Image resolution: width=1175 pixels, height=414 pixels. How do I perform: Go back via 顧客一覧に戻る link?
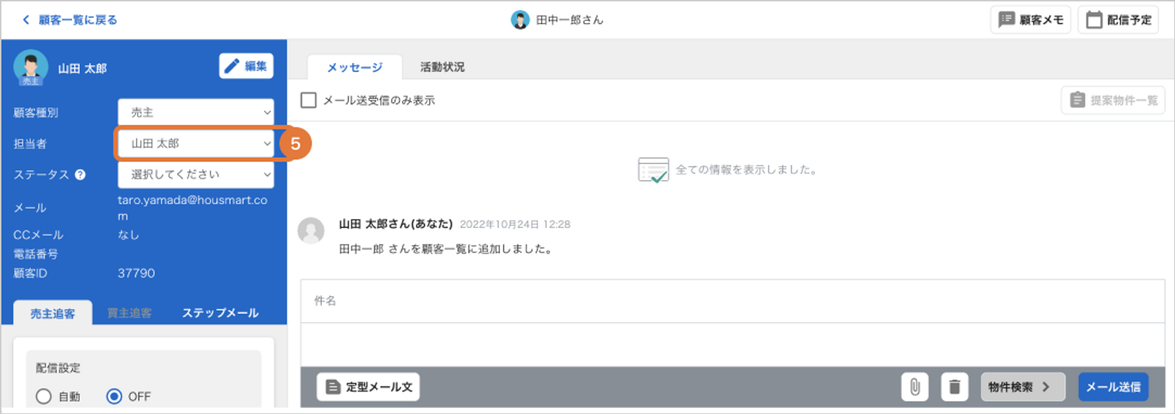[x=78, y=20]
